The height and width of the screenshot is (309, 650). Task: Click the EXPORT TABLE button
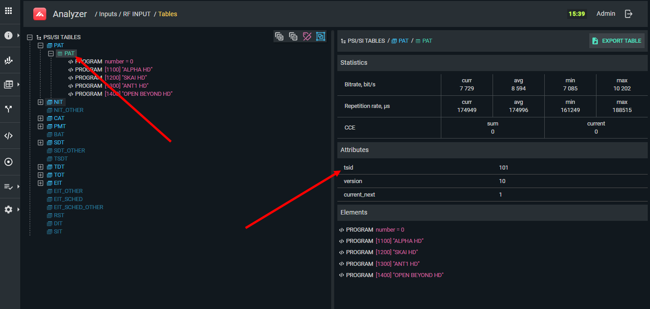click(x=617, y=41)
